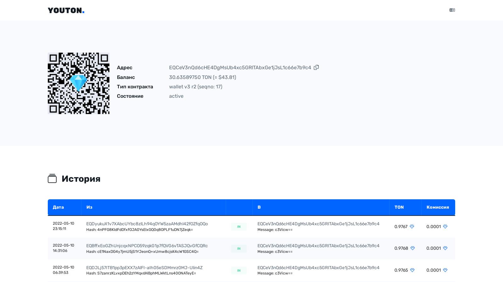503x282 pixels.
Task: Open the YOUTON logo home link
Action: point(66,10)
